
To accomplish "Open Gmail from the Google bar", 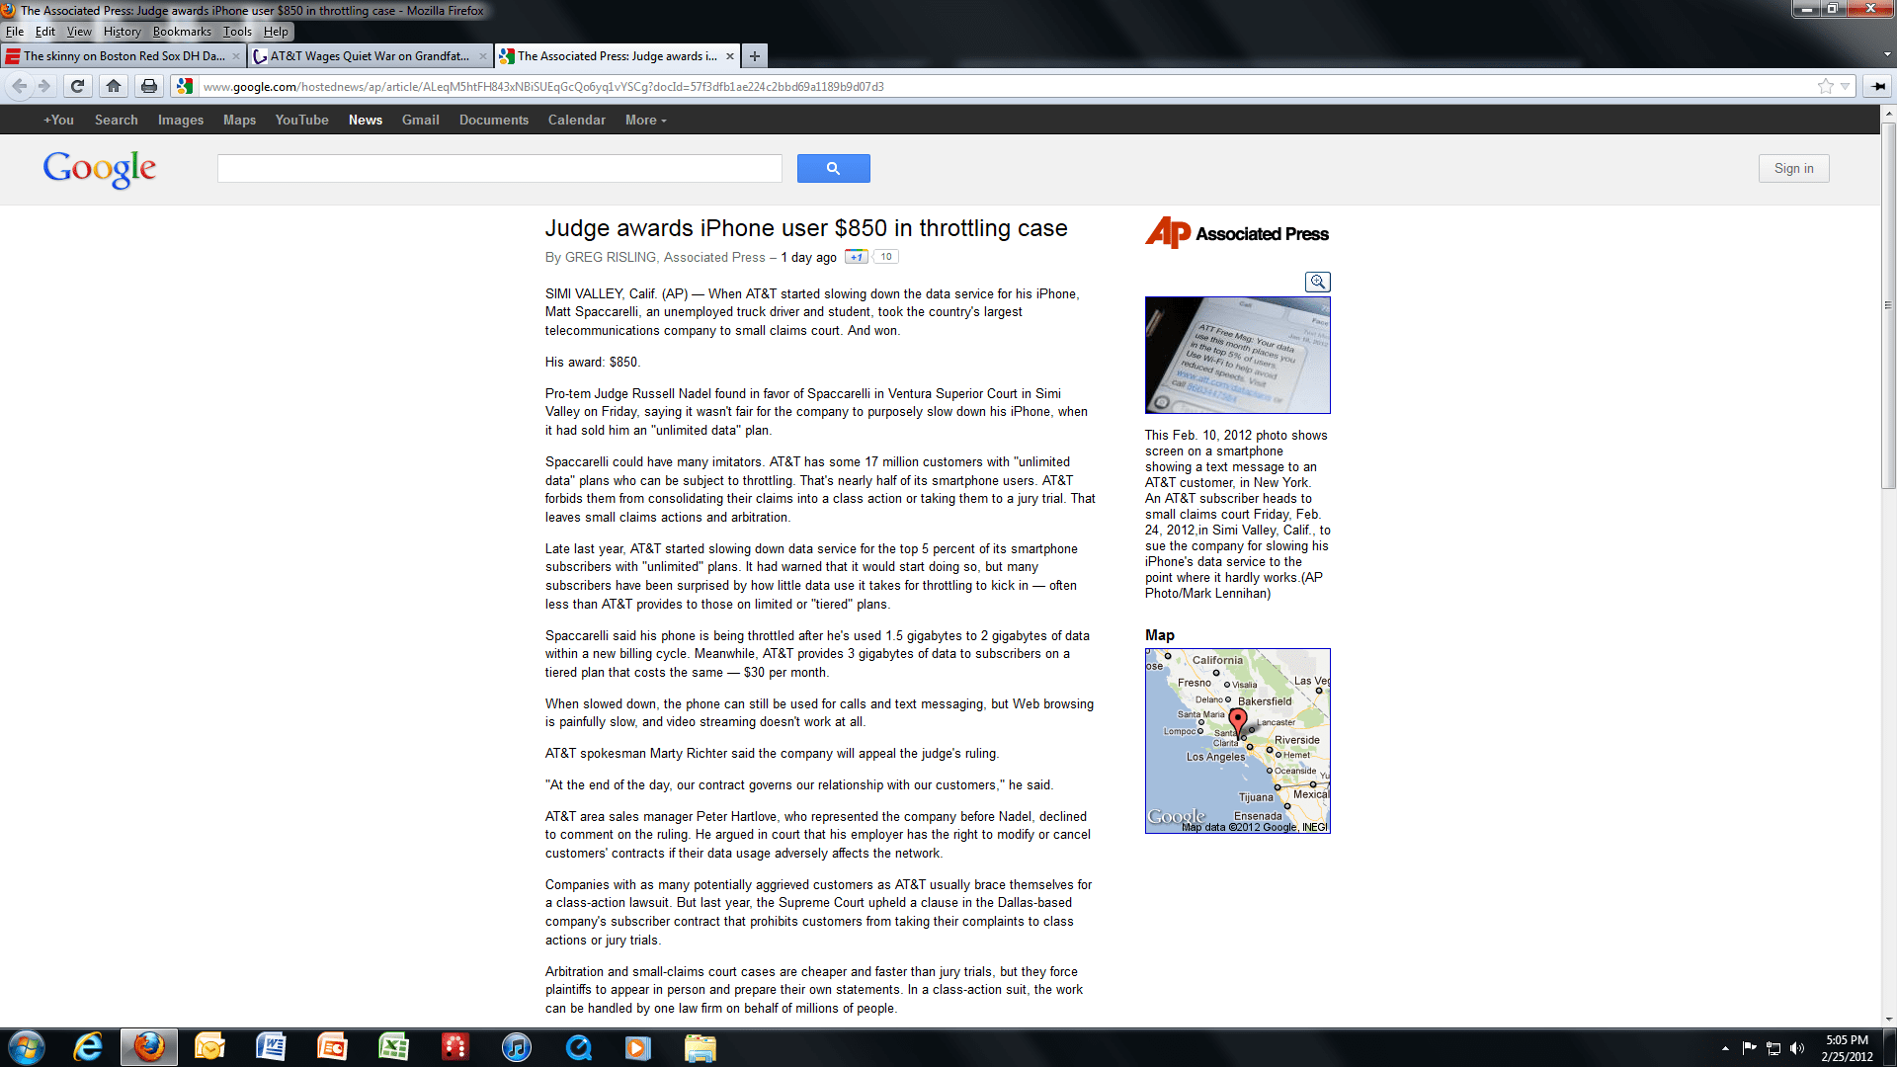I will pos(421,120).
